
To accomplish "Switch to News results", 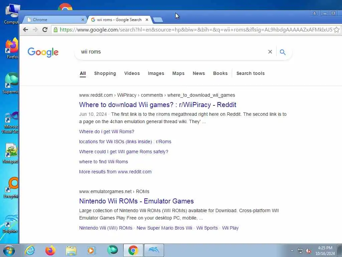I will (x=199, y=73).
